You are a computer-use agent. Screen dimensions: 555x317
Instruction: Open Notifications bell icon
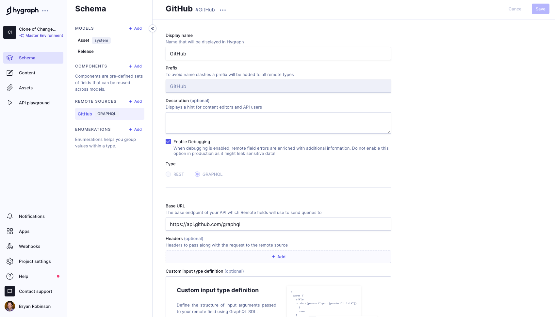(x=10, y=216)
